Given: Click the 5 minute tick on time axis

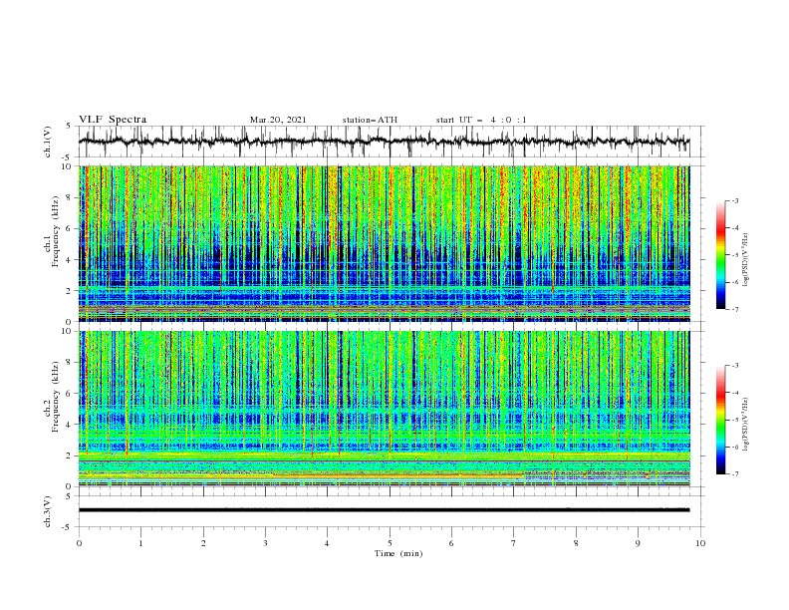Looking at the screenshot, I should [390, 543].
